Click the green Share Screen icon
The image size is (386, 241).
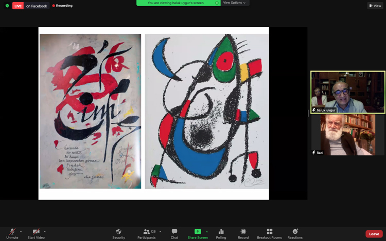[x=198, y=231]
